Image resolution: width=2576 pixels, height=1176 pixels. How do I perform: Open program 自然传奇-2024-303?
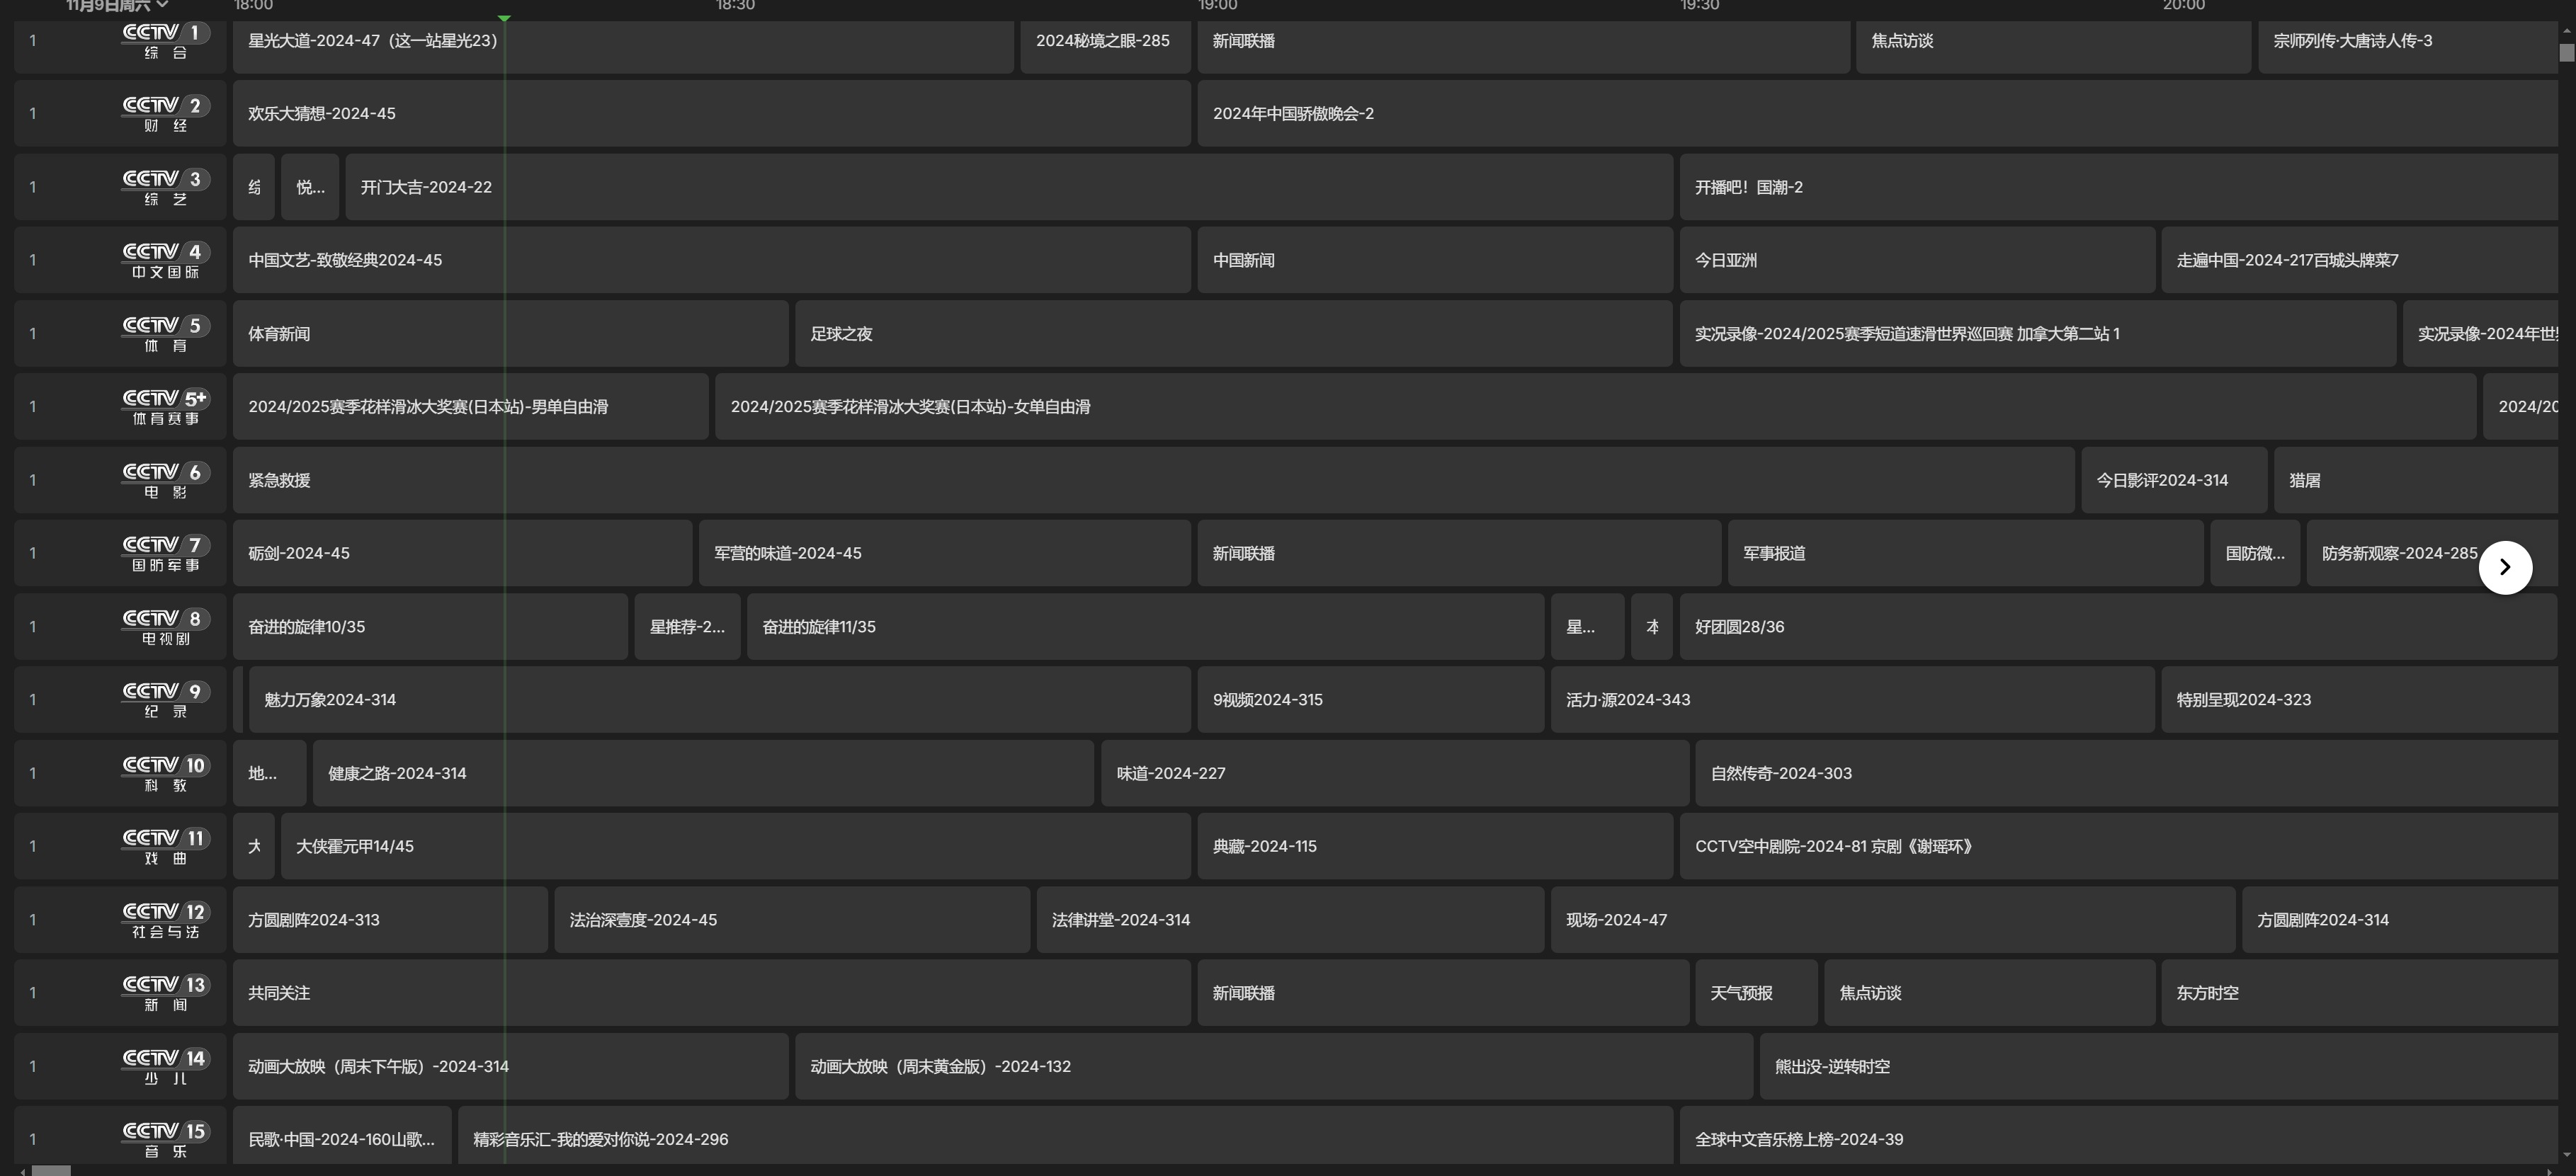(2126, 773)
